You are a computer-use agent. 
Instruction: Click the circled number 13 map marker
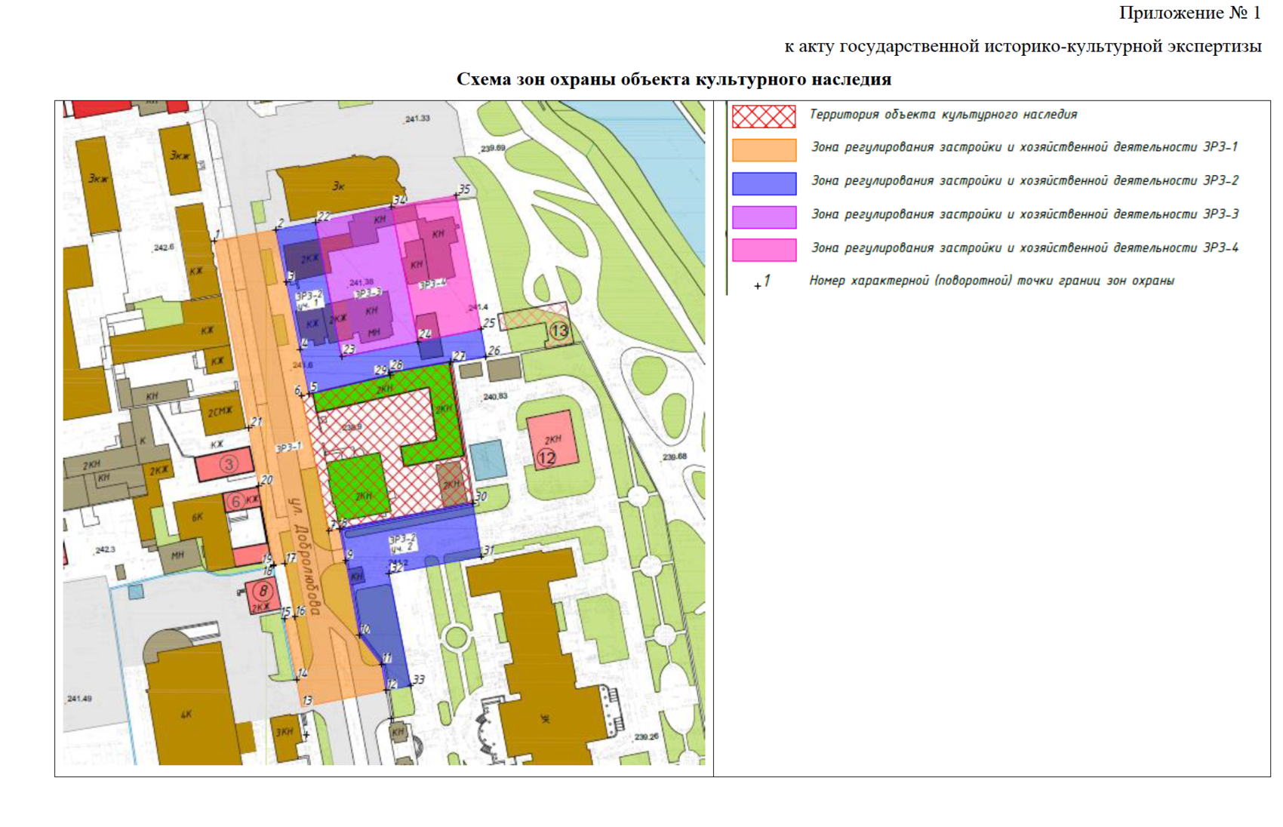(x=558, y=331)
